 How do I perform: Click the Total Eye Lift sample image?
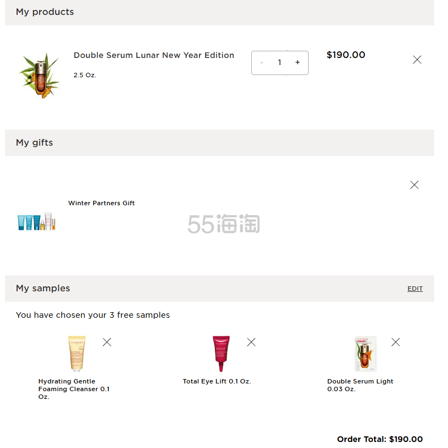221,354
